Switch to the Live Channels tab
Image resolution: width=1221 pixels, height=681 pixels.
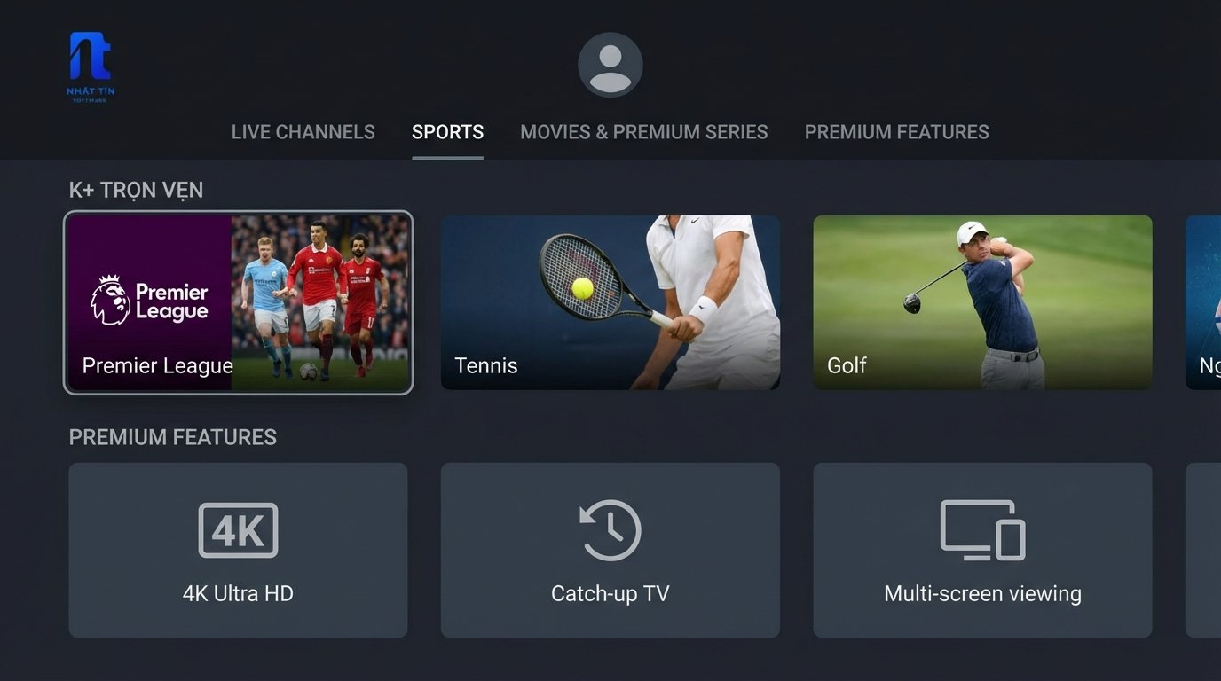pyautogui.click(x=303, y=132)
